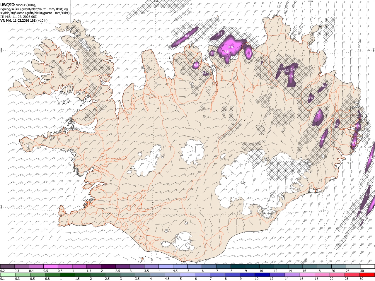
Task: Pick the upper legend swatch between 3 and 3.5
Action: pyautogui.click(x=137, y=267)
